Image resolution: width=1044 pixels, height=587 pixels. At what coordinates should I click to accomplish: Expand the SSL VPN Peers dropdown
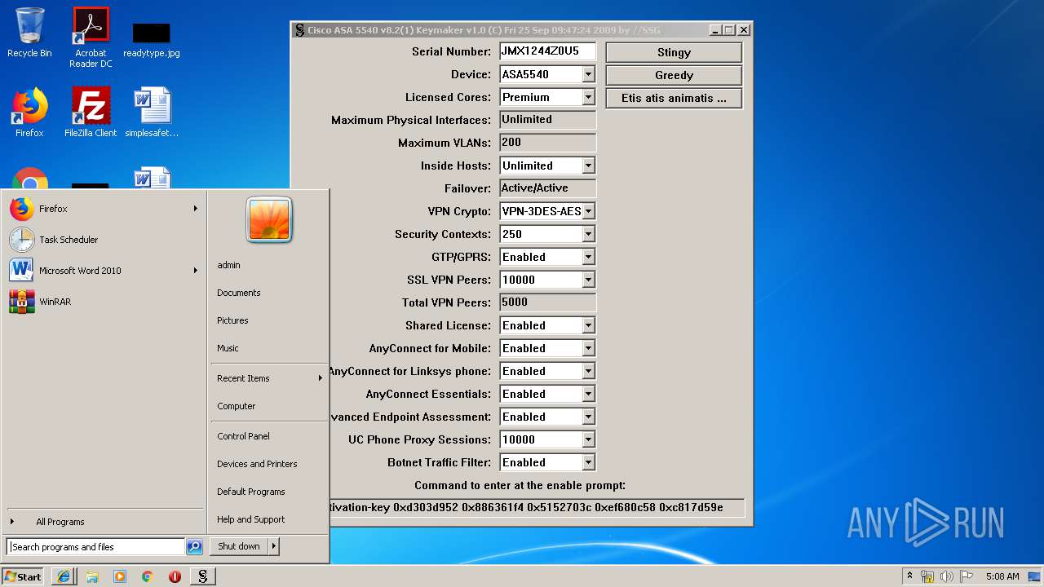(x=588, y=280)
